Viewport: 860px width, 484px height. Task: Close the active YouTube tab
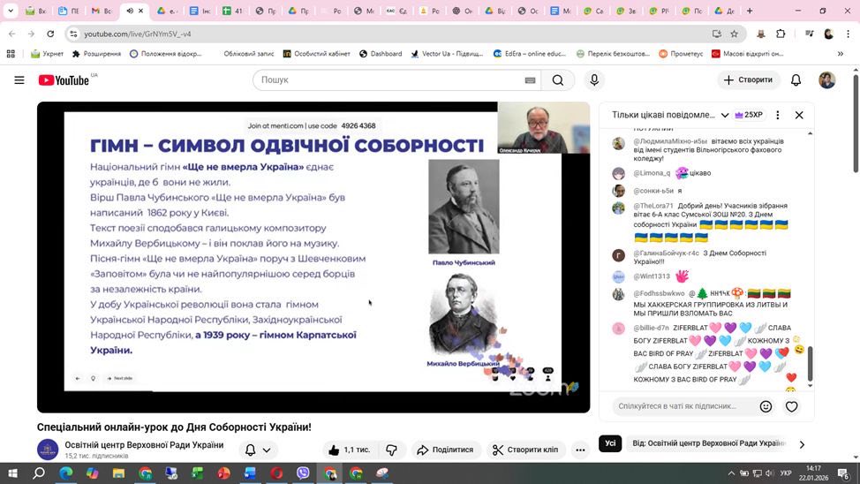coord(140,11)
